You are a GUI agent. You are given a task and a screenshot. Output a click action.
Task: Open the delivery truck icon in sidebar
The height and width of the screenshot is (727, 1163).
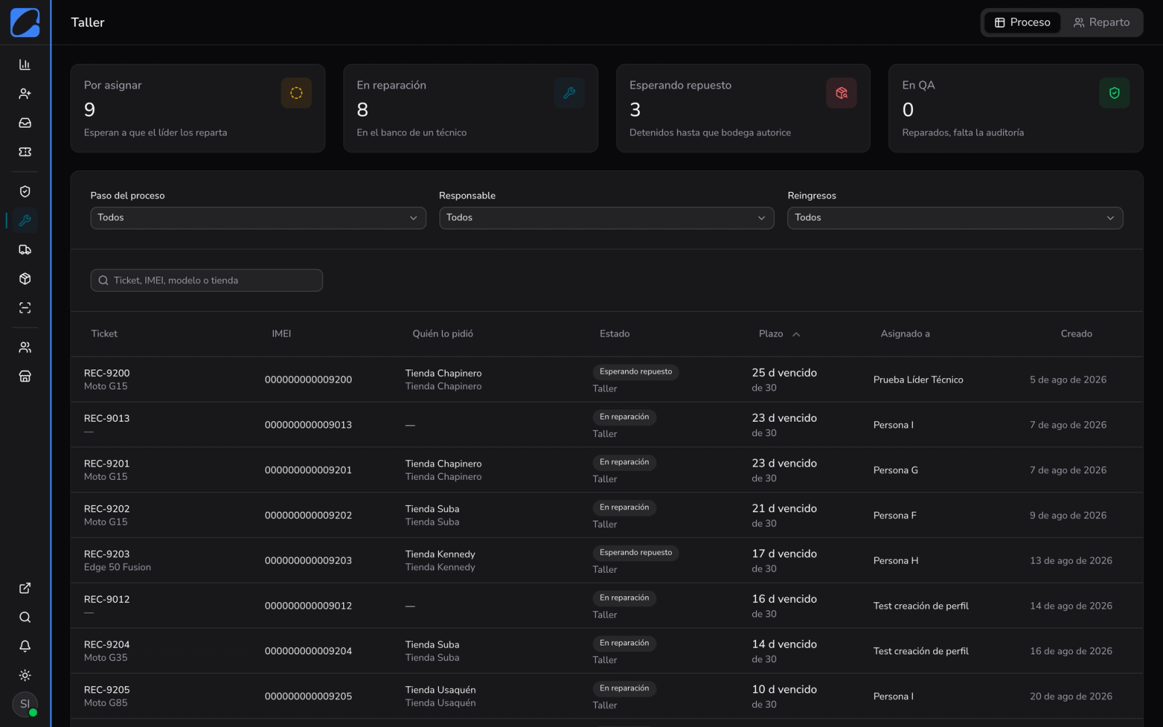pos(25,249)
